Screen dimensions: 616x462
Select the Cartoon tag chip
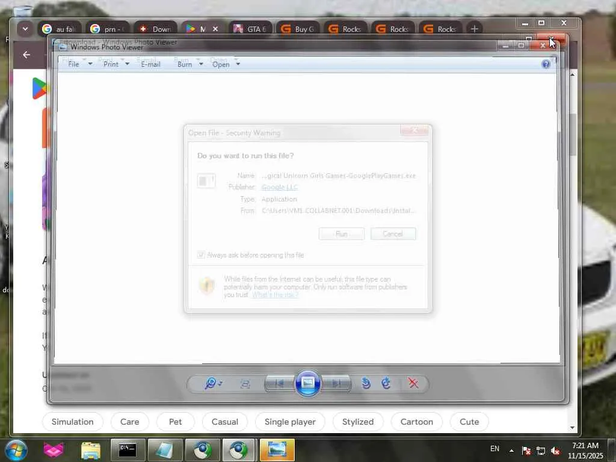click(417, 422)
